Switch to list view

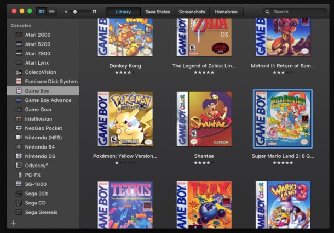point(52,12)
